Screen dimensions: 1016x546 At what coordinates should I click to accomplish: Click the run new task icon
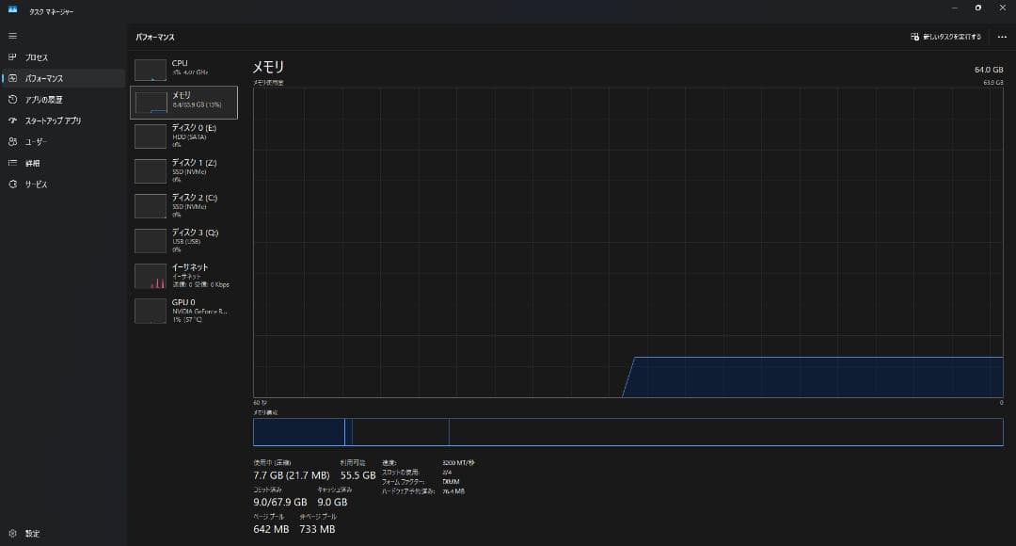914,37
